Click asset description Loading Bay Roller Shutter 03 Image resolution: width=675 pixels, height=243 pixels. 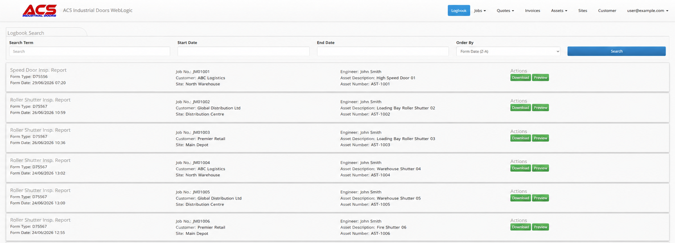[x=406, y=139]
